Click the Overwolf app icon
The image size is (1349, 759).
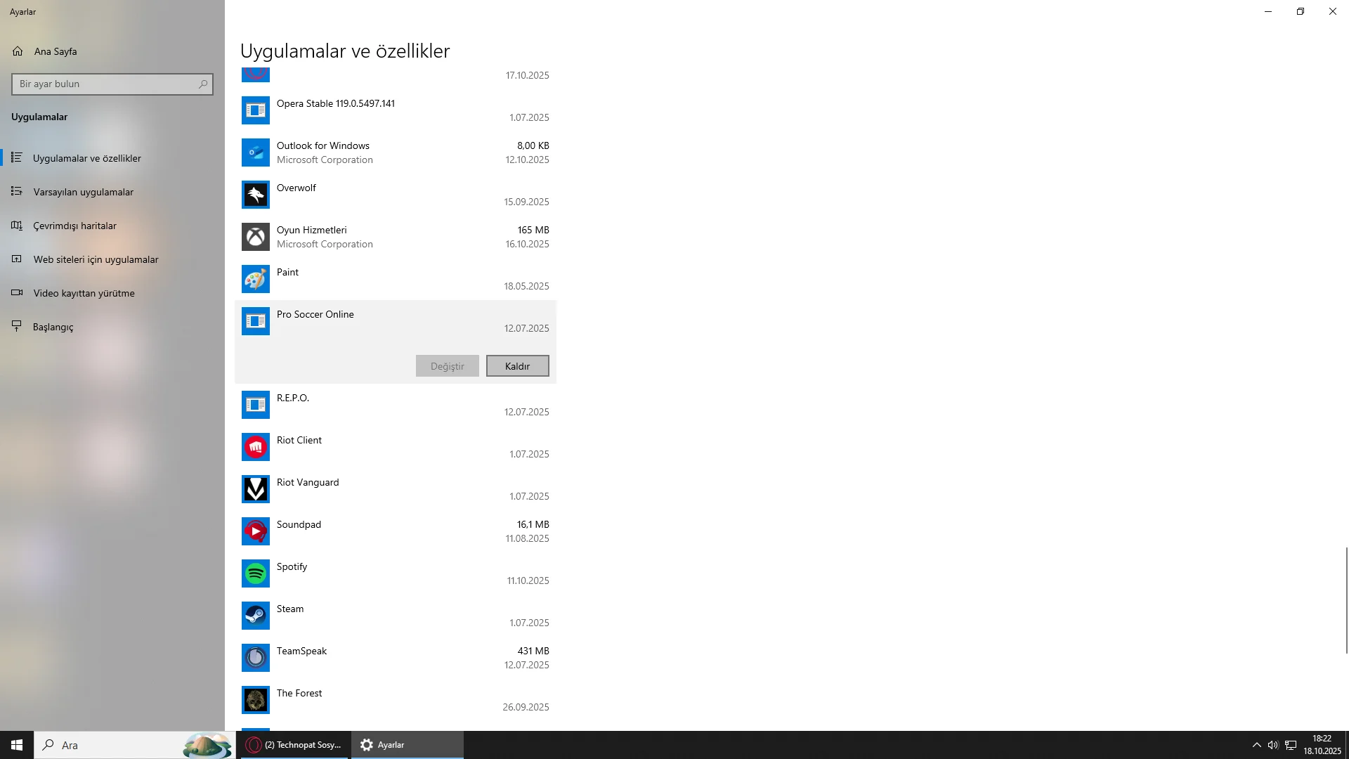(x=255, y=195)
